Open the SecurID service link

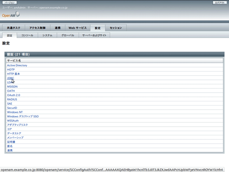click(x=12, y=108)
